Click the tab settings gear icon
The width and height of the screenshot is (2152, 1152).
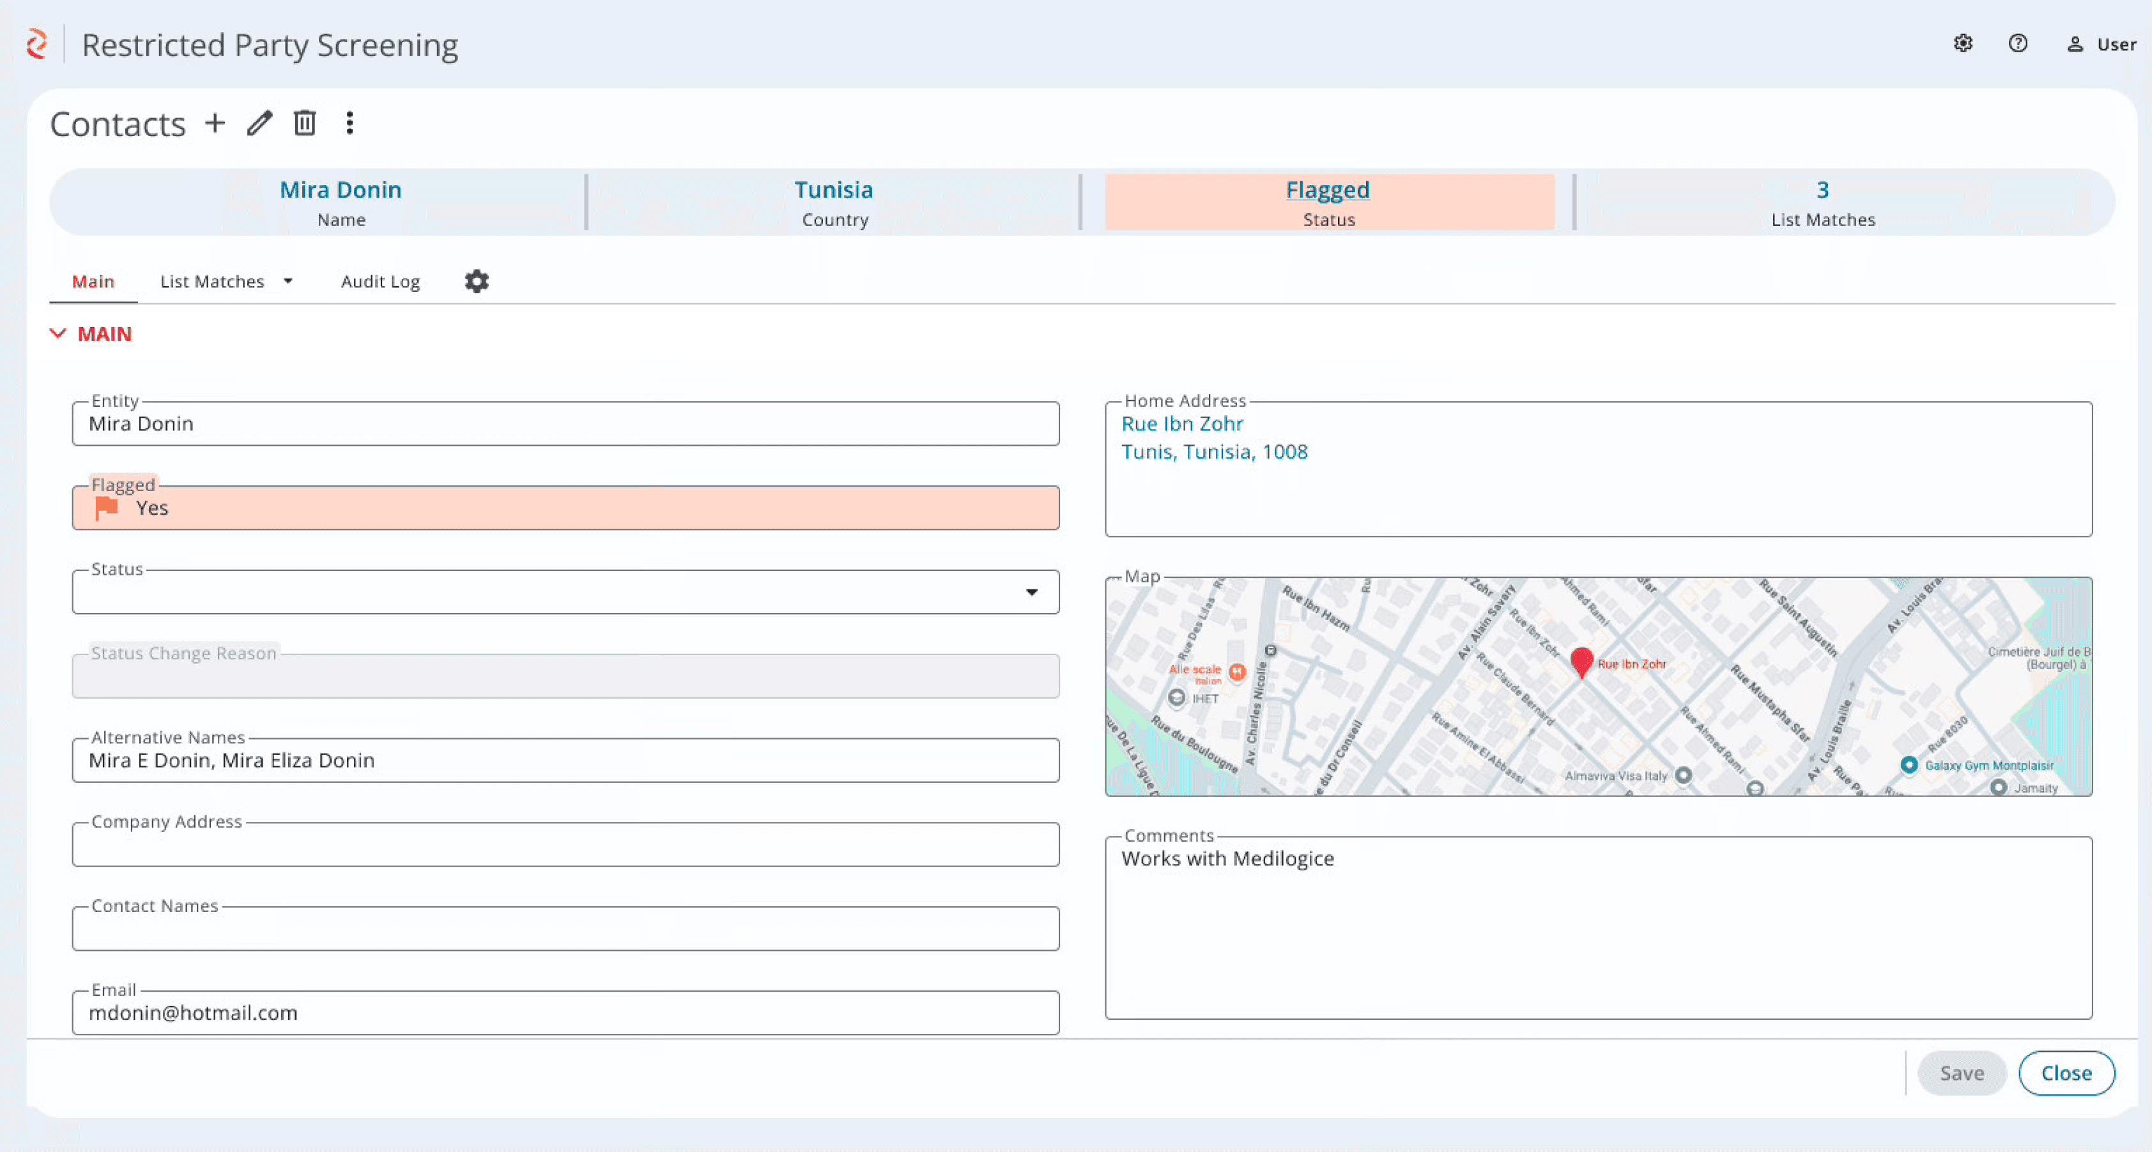click(476, 282)
